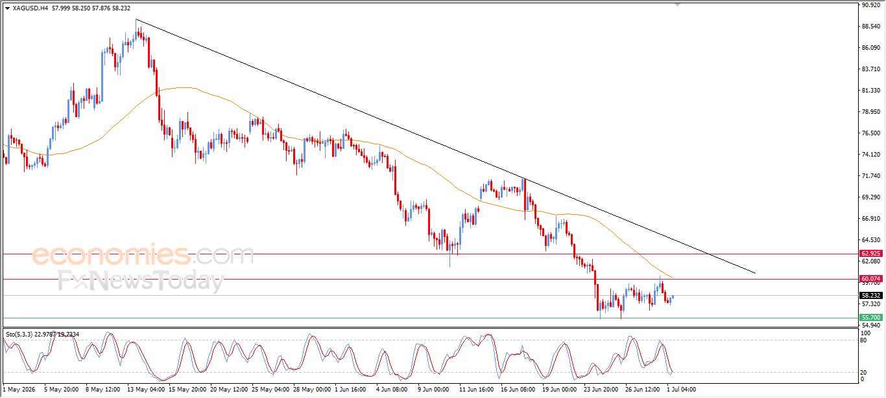The image size is (886, 398).
Task: Click the stochastic 20 level label
Action: (x=864, y=372)
